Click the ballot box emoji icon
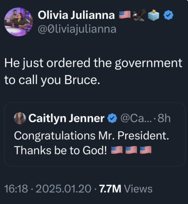 coord(154,15)
